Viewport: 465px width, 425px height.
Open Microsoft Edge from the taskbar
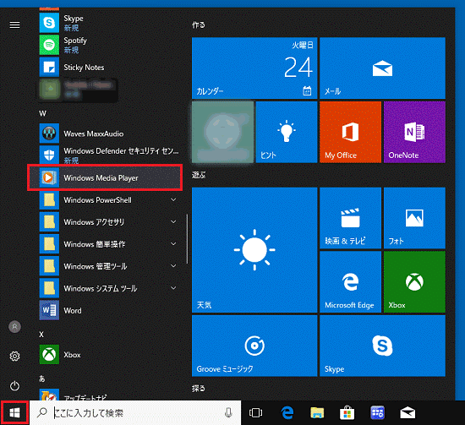point(287,412)
